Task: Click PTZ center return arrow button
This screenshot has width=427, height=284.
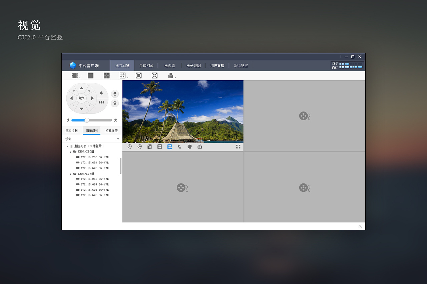Action: coord(81,98)
